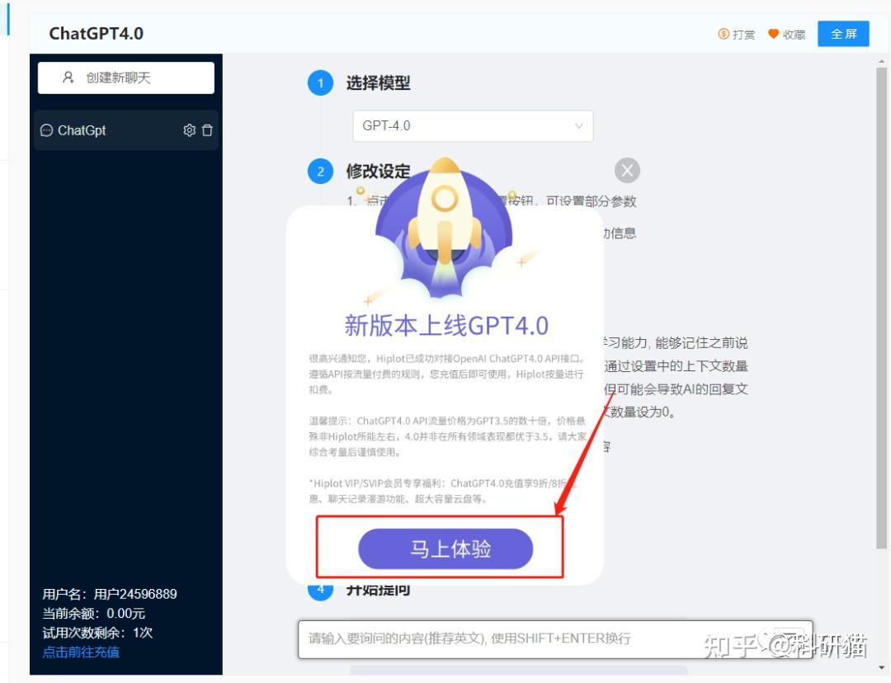The height and width of the screenshot is (683, 891).
Task: Click the 全屏 fullscreen button
Action: pos(842,34)
